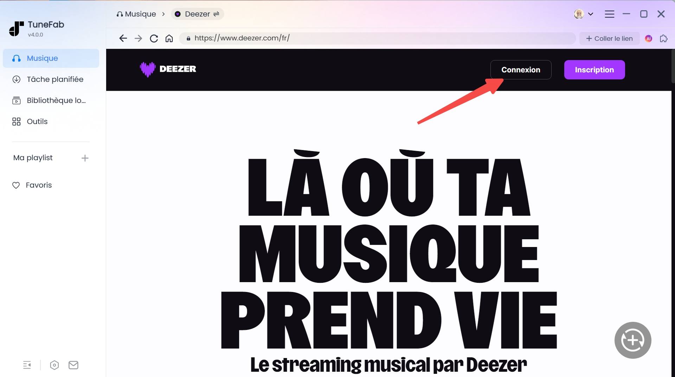Switch to the Deezer tab
The image size is (675, 377).
coord(197,14)
